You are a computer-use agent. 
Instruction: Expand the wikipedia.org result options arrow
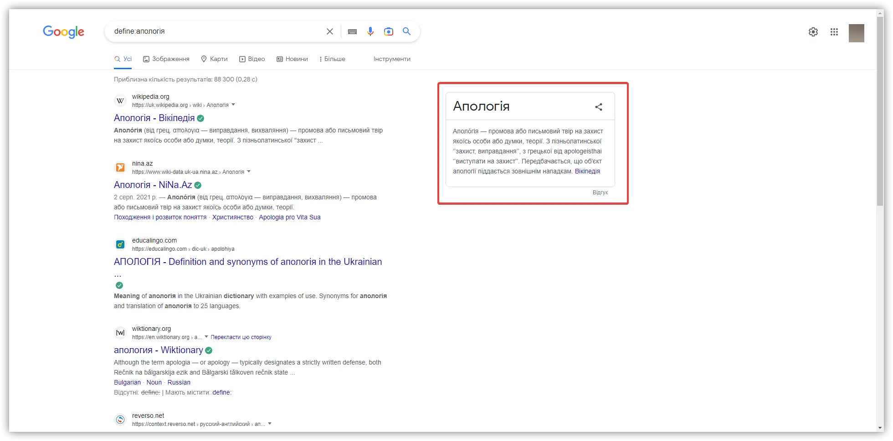(x=233, y=105)
